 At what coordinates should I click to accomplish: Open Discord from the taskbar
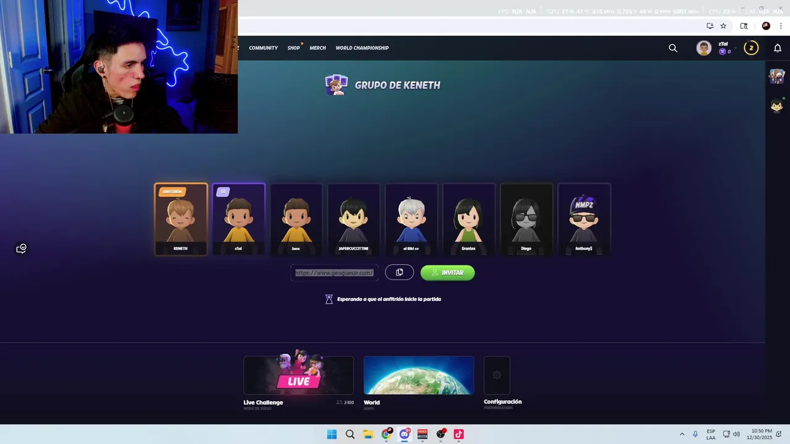[x=404, y=434]
